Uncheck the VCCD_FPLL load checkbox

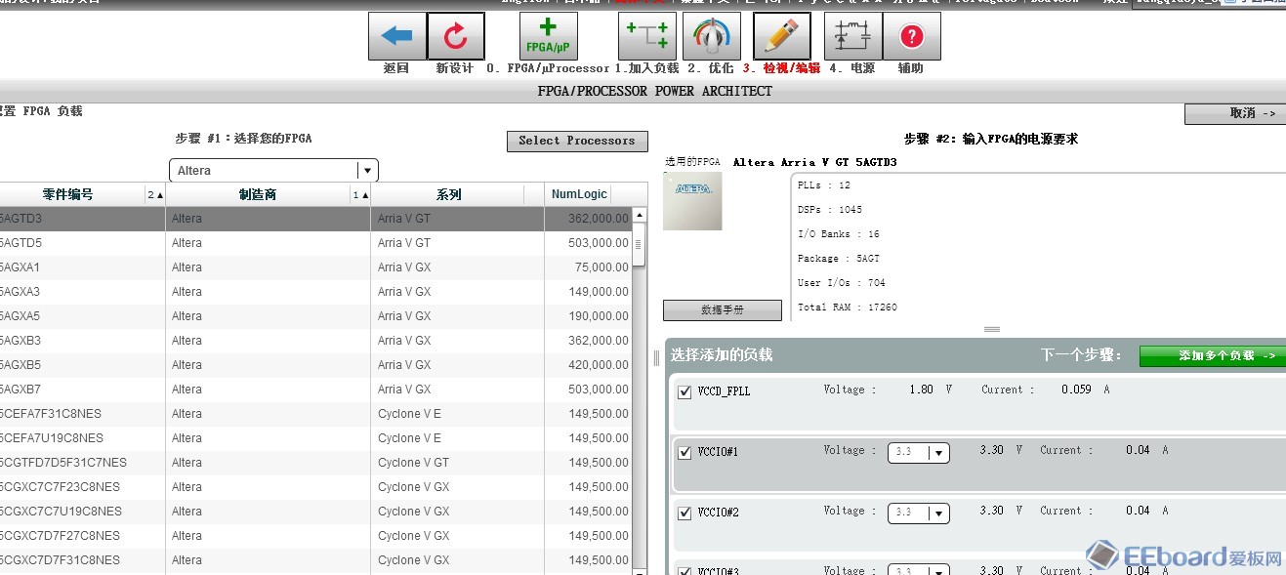[684, 392]
